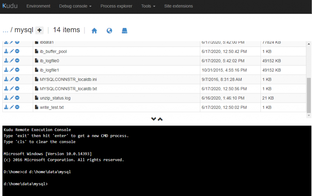The height and width of the screenshot is (196, 312).
Task: Click the scroll up arrow of file list
Action: [x=309, y=44]
